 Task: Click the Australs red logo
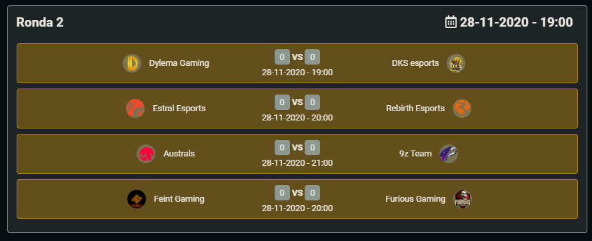point(146,154)
